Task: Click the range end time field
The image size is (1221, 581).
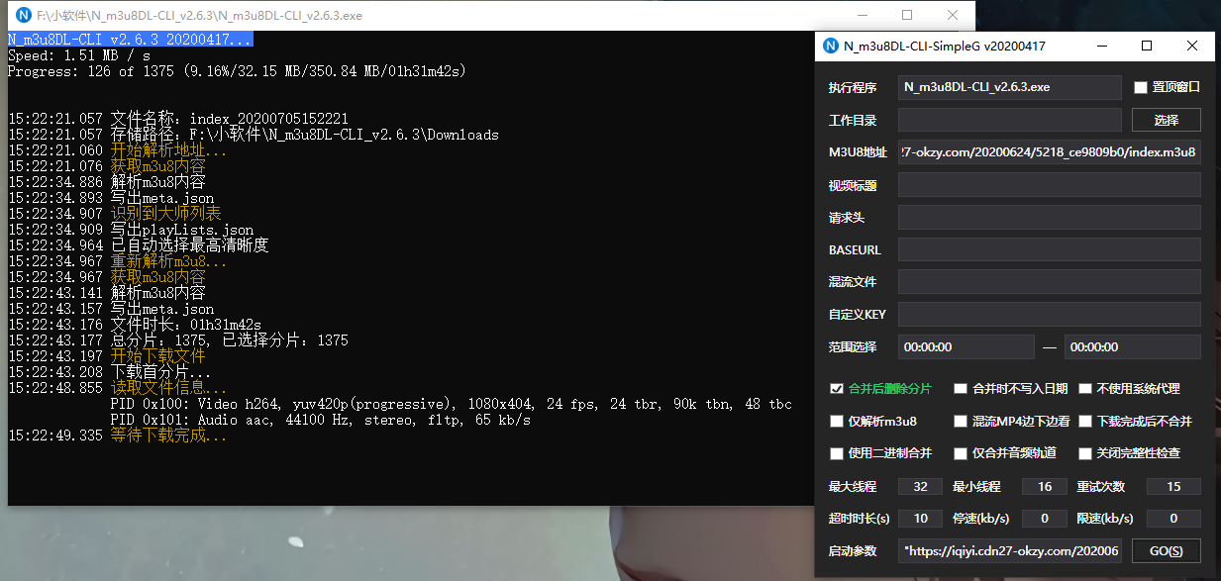Action: coord(1133,346)
